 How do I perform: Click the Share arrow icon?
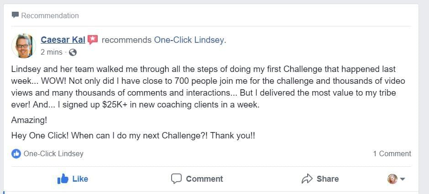pyautogui.click(x=307, y=179)
